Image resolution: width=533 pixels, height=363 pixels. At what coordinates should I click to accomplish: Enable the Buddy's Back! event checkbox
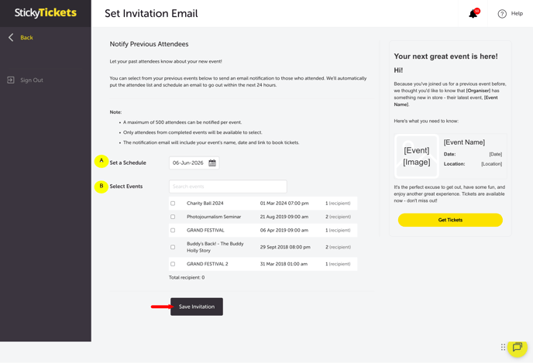173,247
